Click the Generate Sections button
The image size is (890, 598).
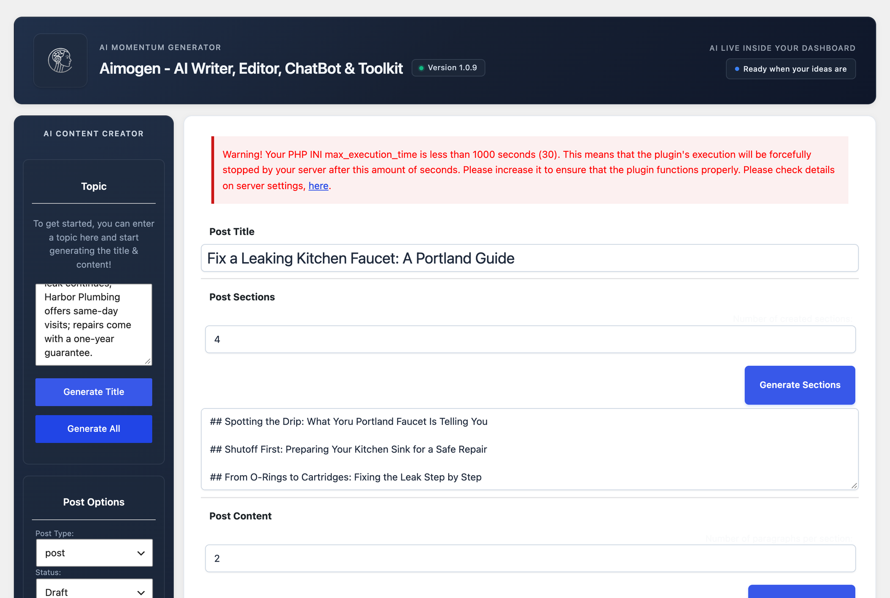point(800,385)
